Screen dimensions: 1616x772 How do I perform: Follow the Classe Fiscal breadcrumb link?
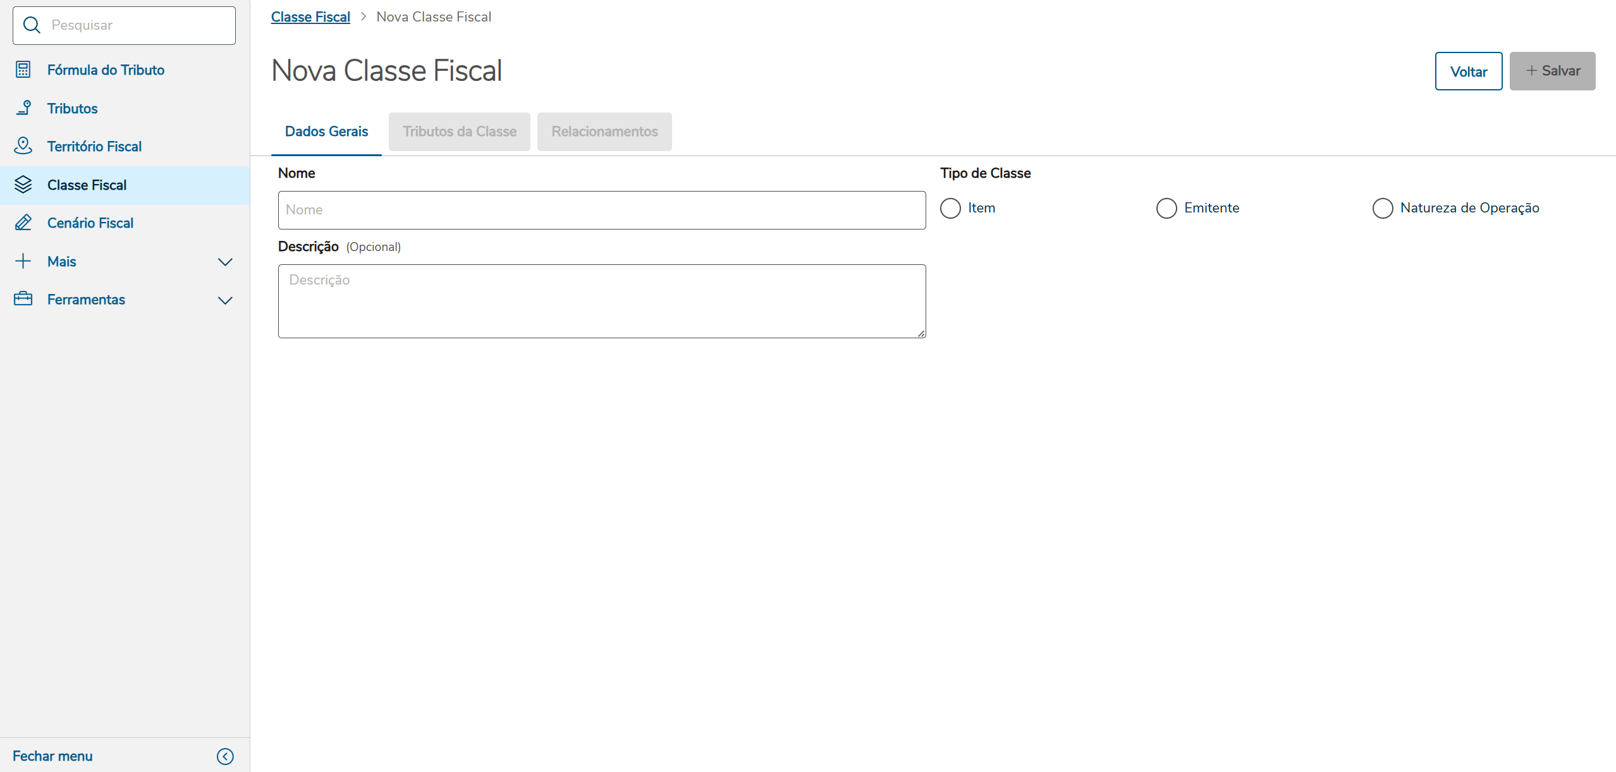point(310,17)
